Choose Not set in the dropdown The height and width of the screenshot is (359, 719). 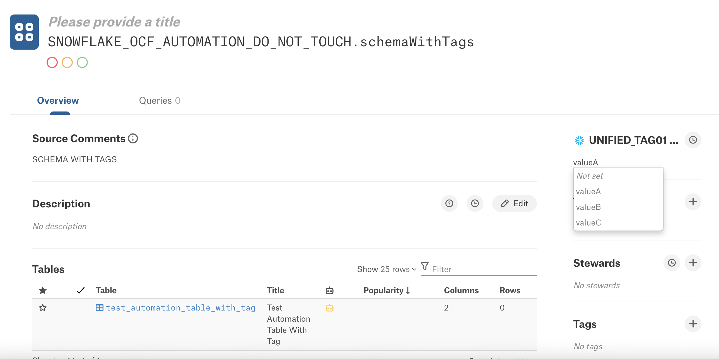pyautogui.click(x=618, y=176)
